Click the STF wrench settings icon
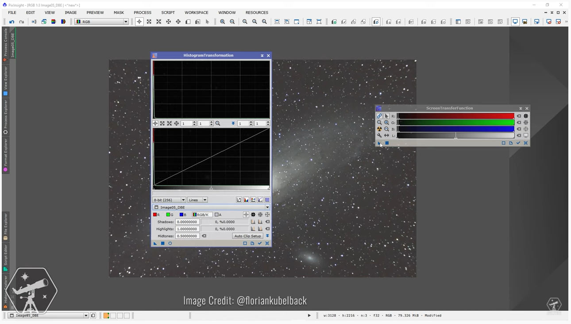 [379, 135]
